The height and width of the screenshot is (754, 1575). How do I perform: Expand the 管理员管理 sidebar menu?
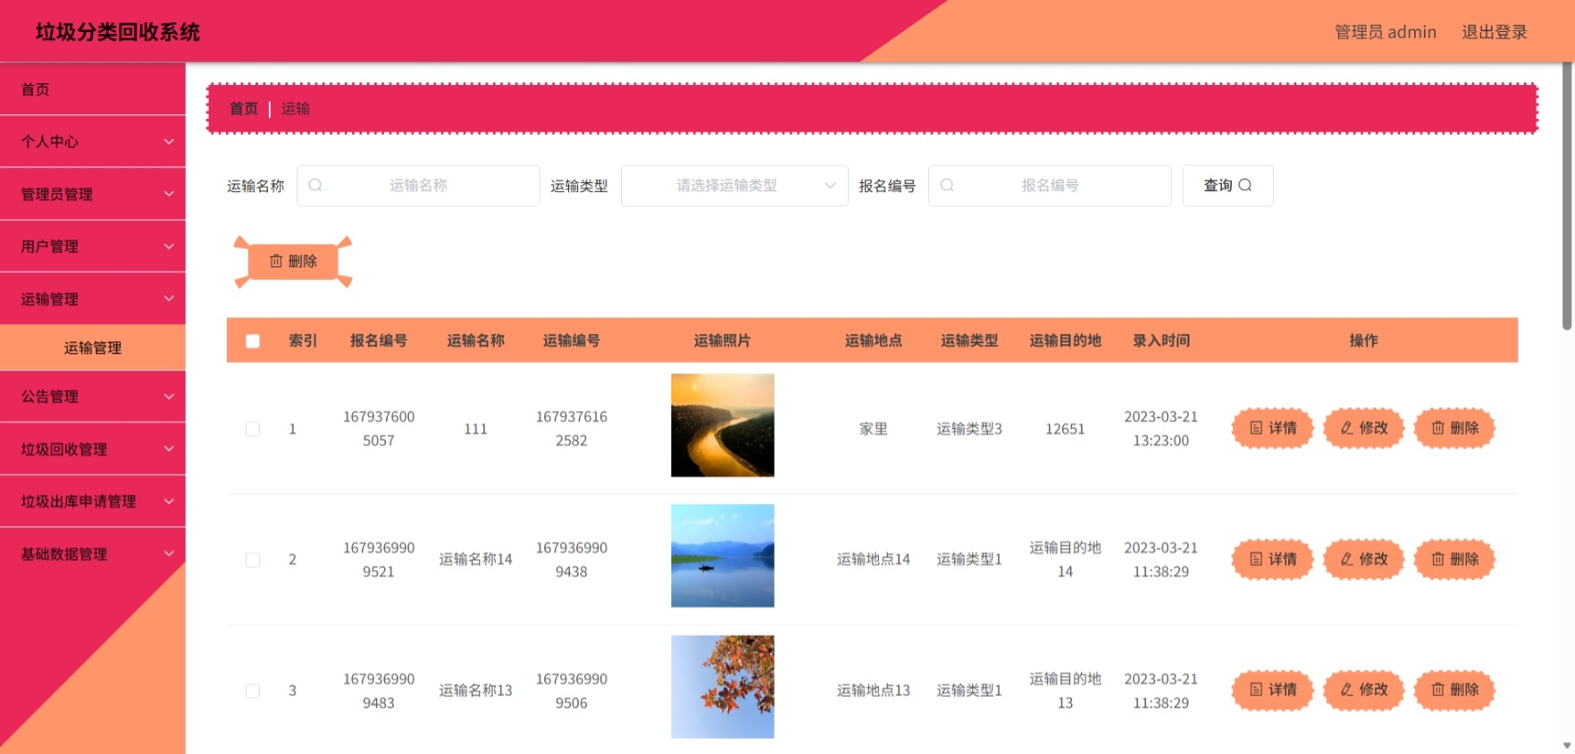tap(93, 194)
